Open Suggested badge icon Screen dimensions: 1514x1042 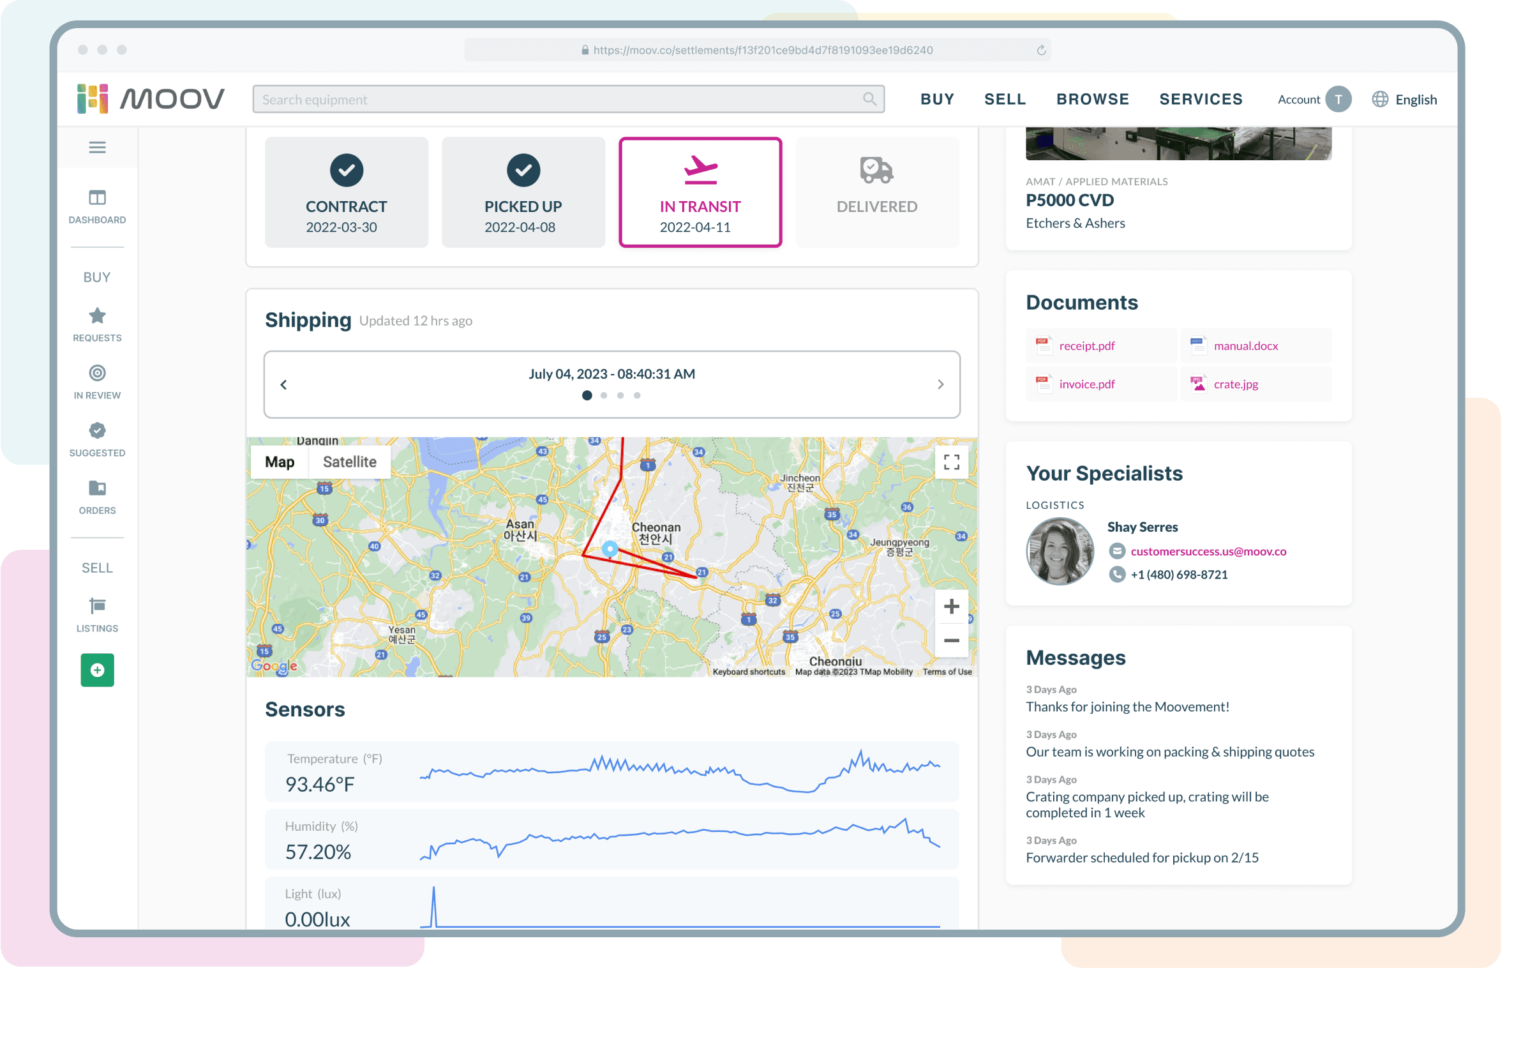point(97,431)
